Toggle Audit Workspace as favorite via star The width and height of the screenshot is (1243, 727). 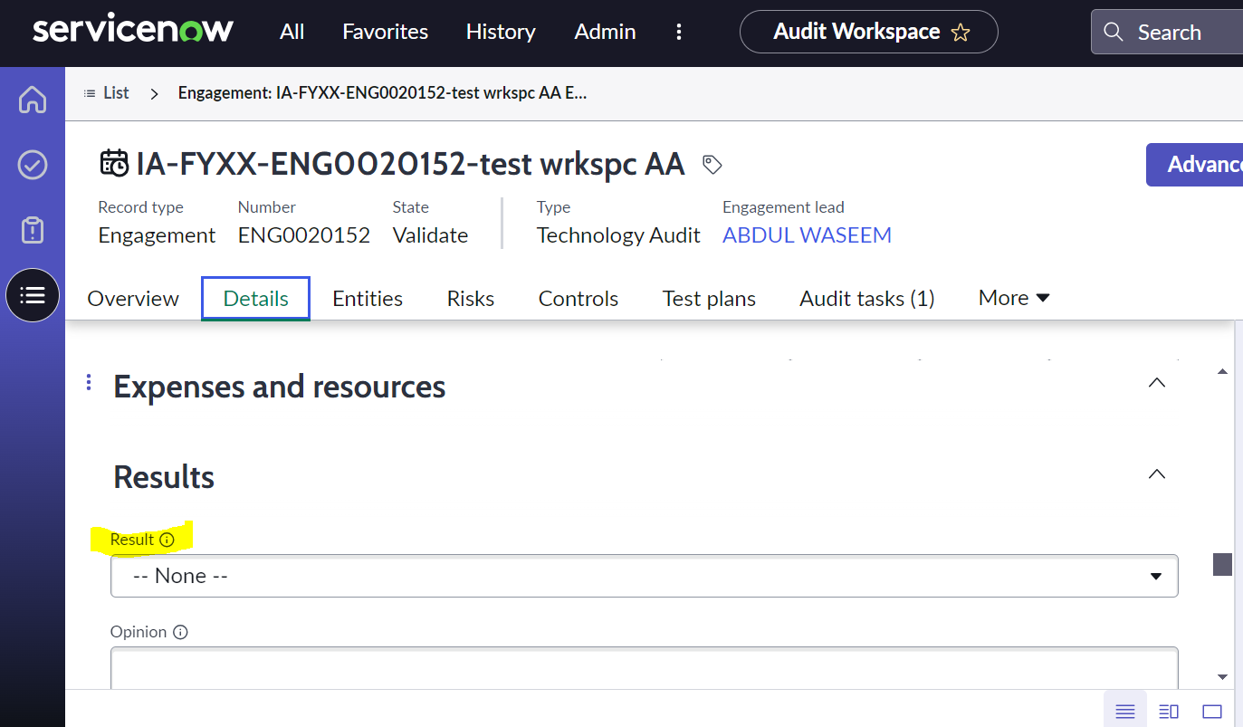[961, 31]
